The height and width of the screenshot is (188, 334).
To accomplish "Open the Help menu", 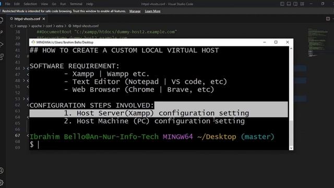I will 90,4.
